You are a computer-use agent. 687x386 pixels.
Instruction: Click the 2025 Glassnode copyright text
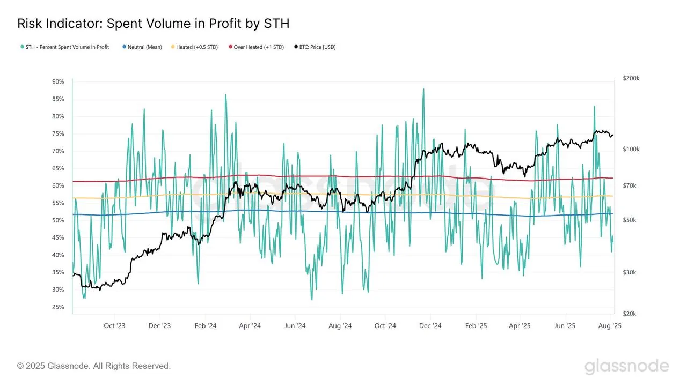coord(93,366)
